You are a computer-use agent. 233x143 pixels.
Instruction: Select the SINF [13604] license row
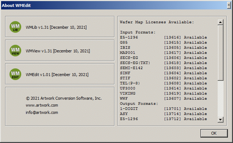pos(164,73)
